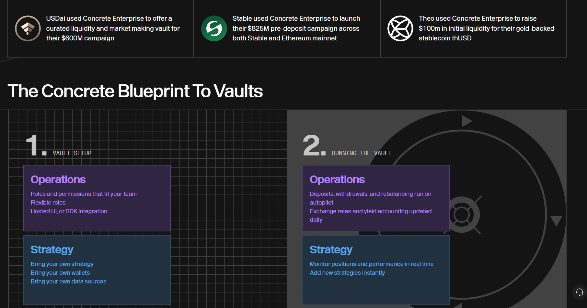587x308 pixels.
Task: Click "Monitor positions and performance in real time"
Action: coord(372,264)
